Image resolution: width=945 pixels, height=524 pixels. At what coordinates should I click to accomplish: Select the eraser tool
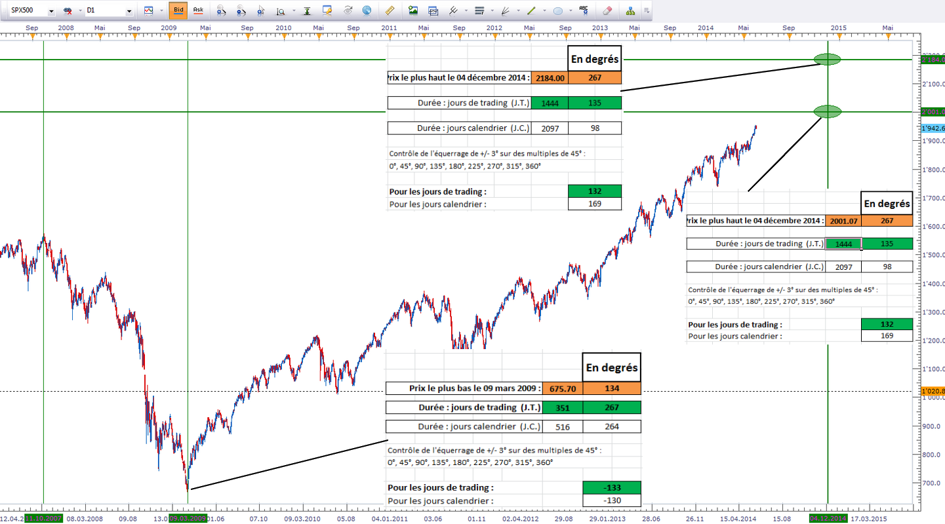(x=607, y=11)
